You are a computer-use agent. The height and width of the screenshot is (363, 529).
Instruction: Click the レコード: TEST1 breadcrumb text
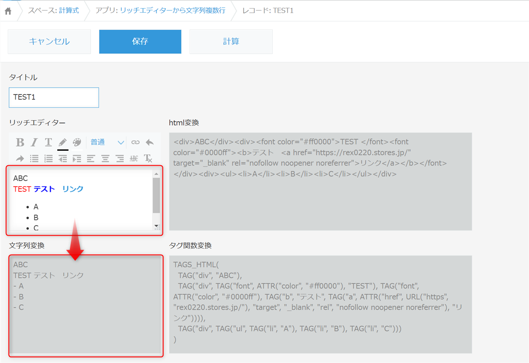pos(268,10)
